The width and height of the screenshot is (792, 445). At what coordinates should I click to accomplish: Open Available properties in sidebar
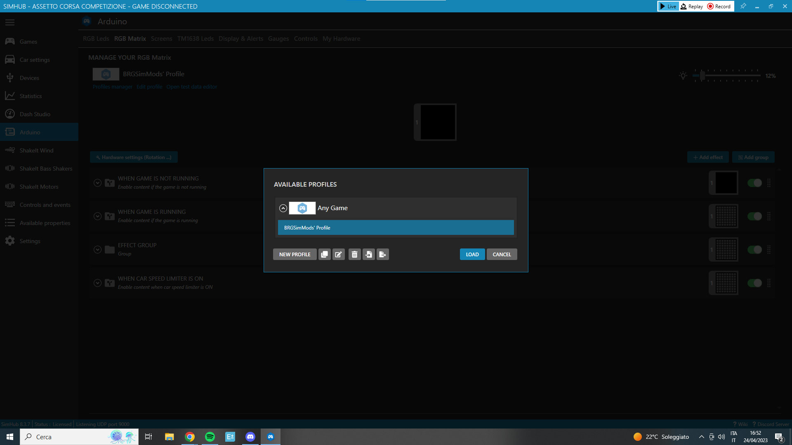click(39, 223)
